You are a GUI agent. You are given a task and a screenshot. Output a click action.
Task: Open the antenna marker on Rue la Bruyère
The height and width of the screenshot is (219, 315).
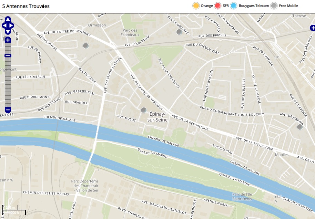(179, 32)
